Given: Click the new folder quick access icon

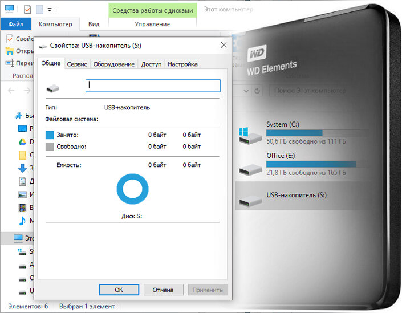Looking at the screenshot, I should 39,9.
